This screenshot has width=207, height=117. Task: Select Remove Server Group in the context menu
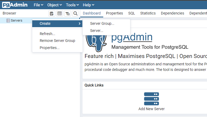[57, 41]
